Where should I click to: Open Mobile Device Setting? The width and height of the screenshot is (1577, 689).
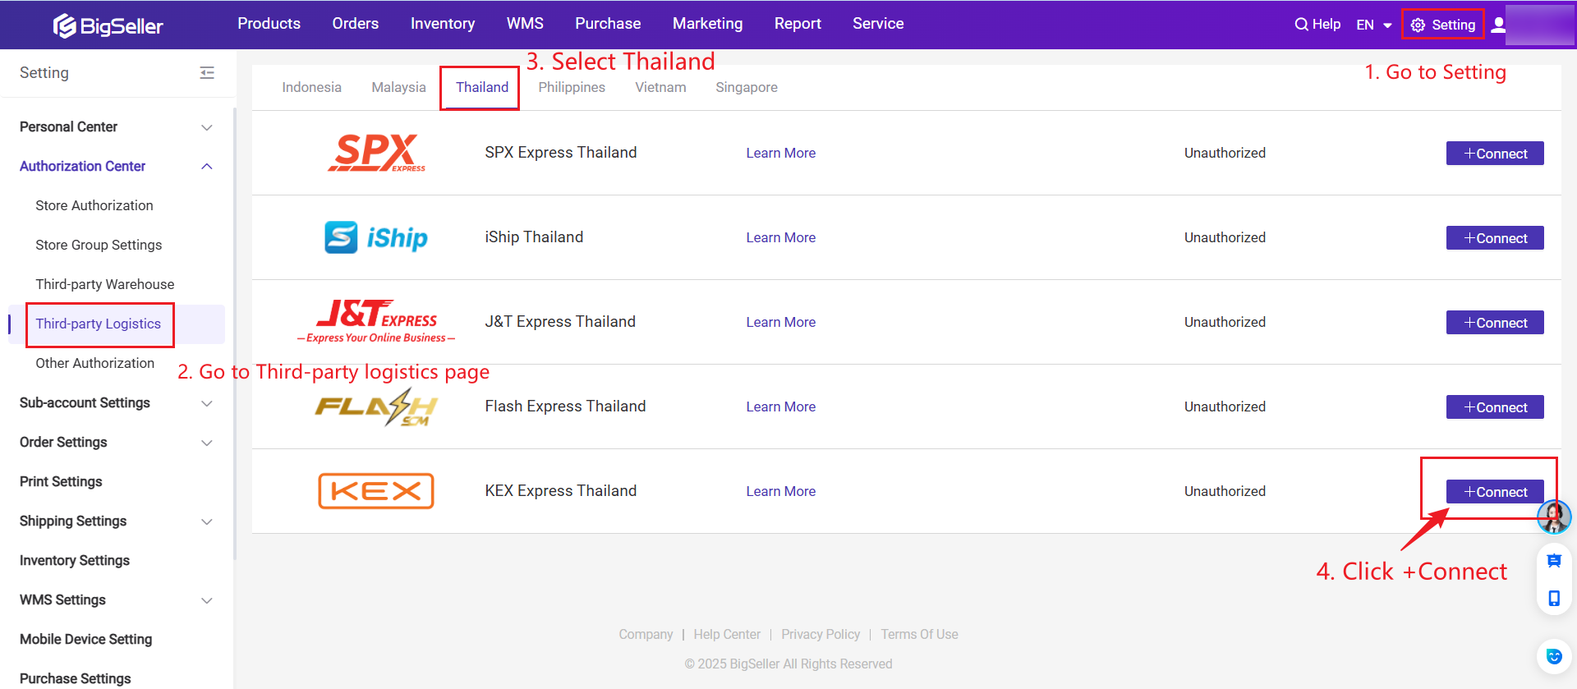(x=86, y=640)
